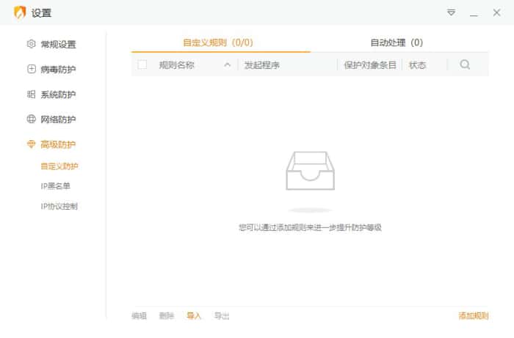Click the plus shield icon for 病毒防护
Viewport: 514px width, 338px height.
coord(32,69)
